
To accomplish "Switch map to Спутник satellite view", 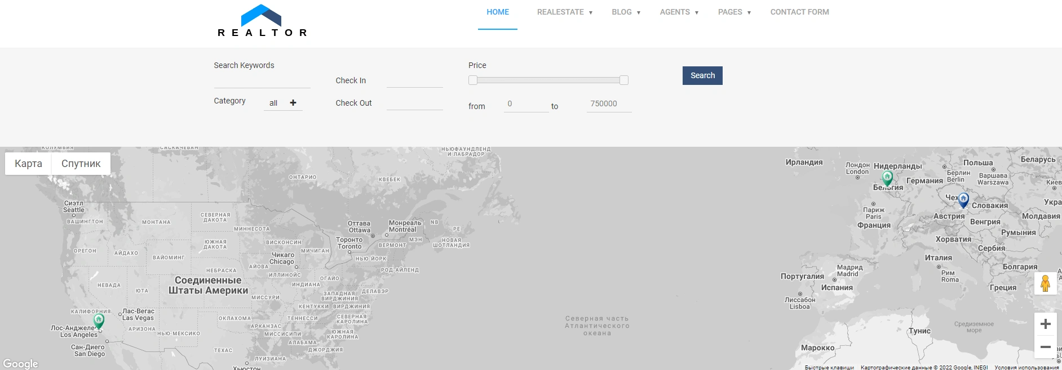I will (81, 164).
